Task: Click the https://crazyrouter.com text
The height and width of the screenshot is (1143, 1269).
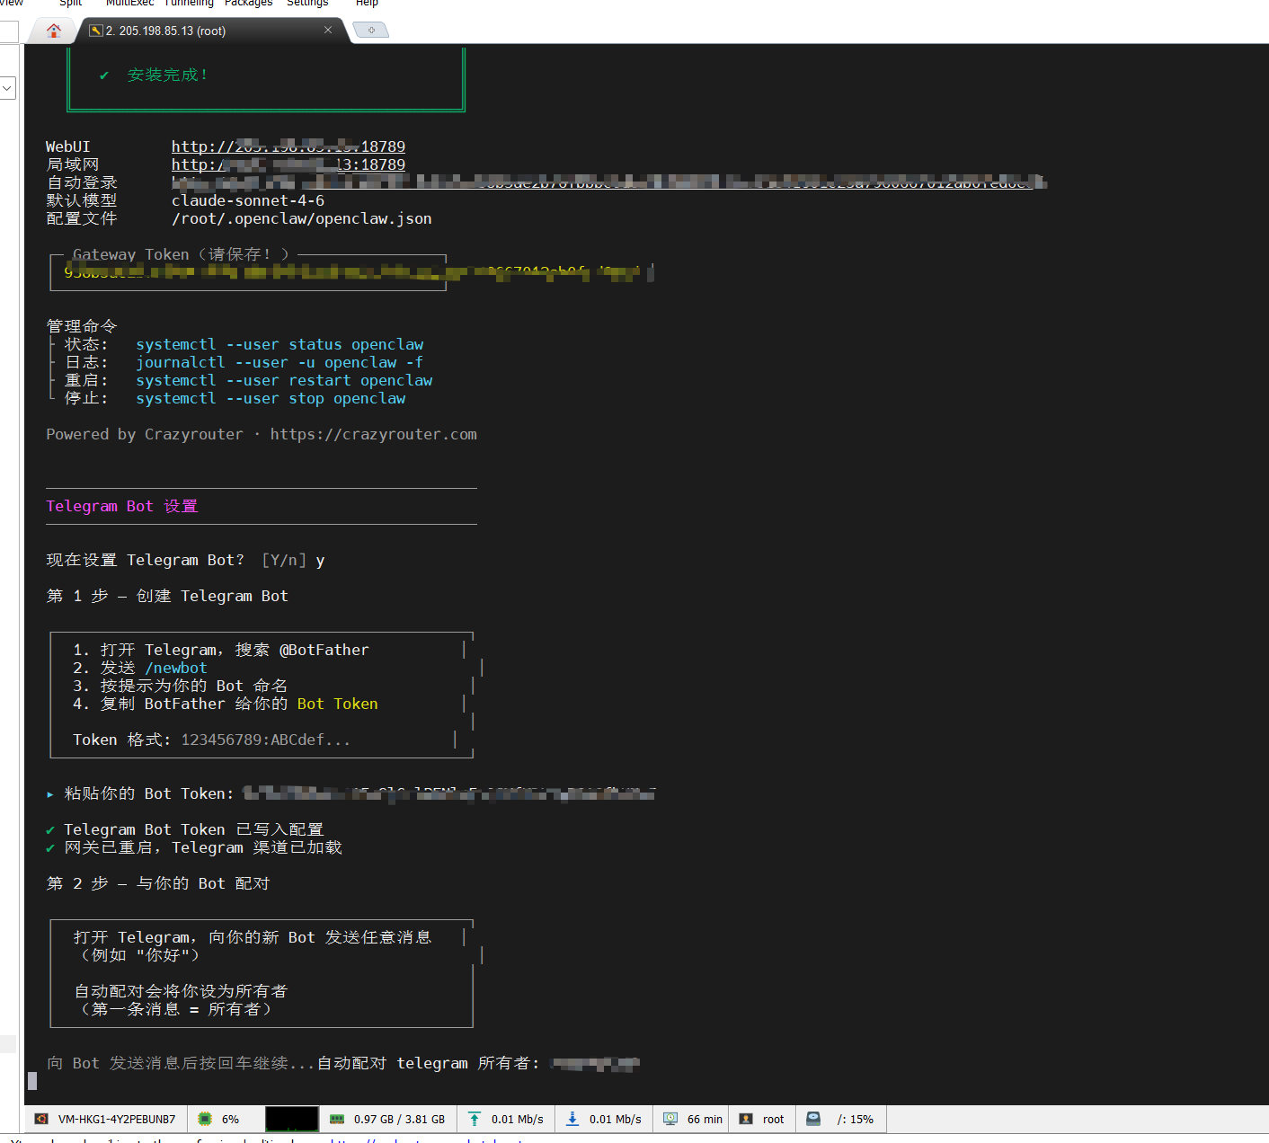Action: (x=374, y=434)
